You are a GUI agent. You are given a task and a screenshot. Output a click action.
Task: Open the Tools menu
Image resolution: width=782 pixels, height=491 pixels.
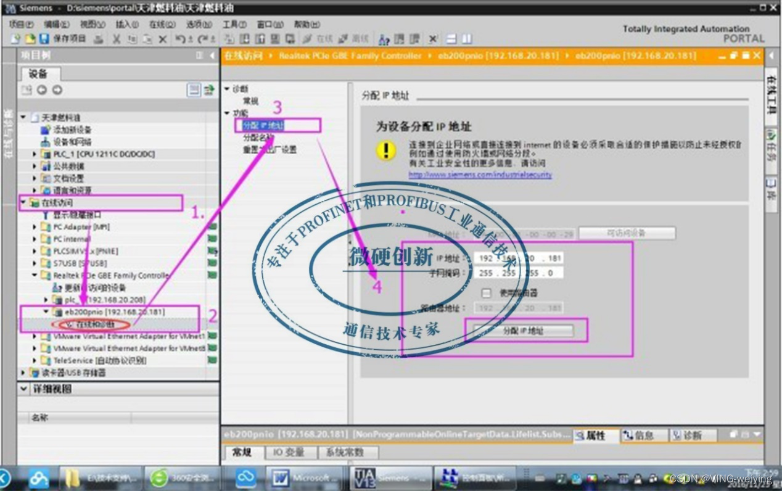pos(234,24)
